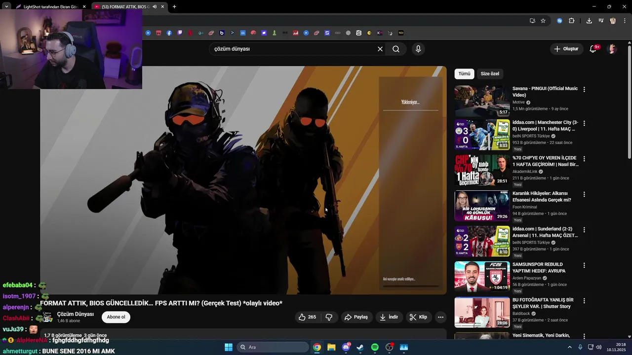Mute the playing YouTube tab via speaker icon
632x355 pixels.
click(x=155, y=7)
